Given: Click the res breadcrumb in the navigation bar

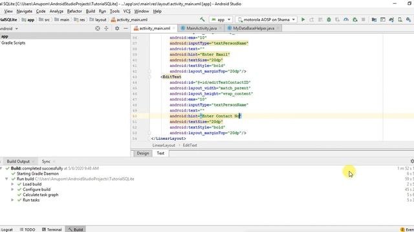Looking at the screenshot, I should click(x=80, y=20).
